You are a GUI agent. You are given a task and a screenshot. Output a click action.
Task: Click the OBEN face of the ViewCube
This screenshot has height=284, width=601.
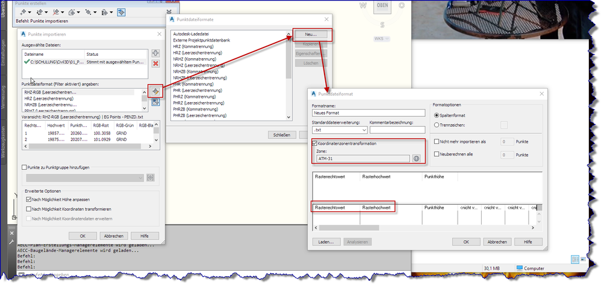382,6
